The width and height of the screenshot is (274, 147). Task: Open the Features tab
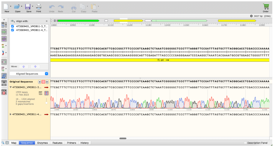pyautogui.click(x=57, y=143)
